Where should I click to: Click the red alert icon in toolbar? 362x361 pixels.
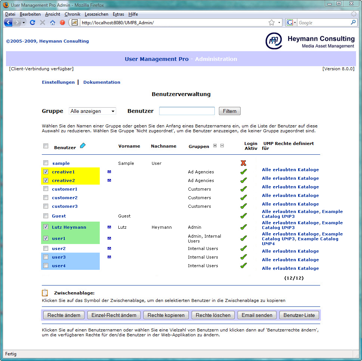pos(62,22)
